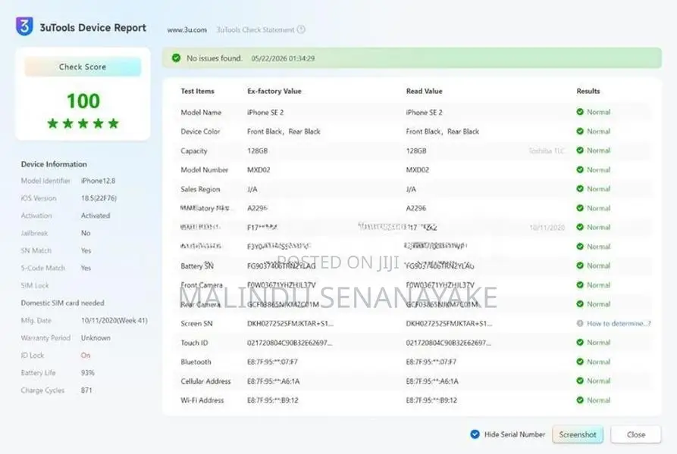Image resolution: width=677 pixels, height=454 pixels.
Task: Open the 3uTools Check Statement link
Action: tap(255, 30)
